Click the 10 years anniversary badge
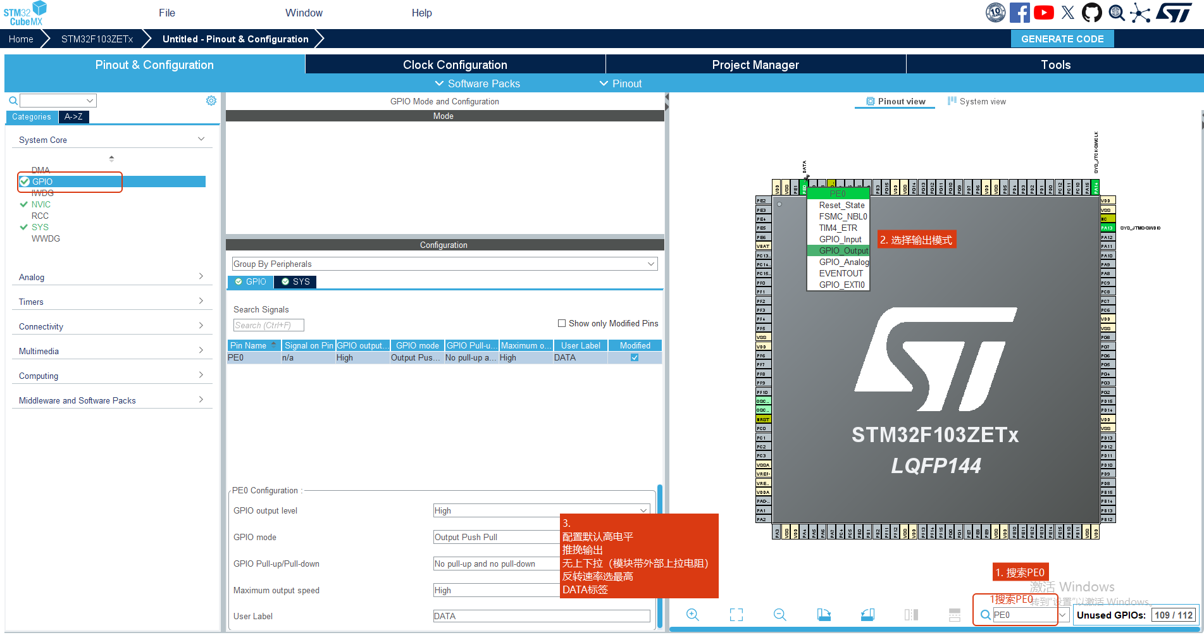Image resolution: width=1204 pixels, height=635 pixels. pos(996,13)
